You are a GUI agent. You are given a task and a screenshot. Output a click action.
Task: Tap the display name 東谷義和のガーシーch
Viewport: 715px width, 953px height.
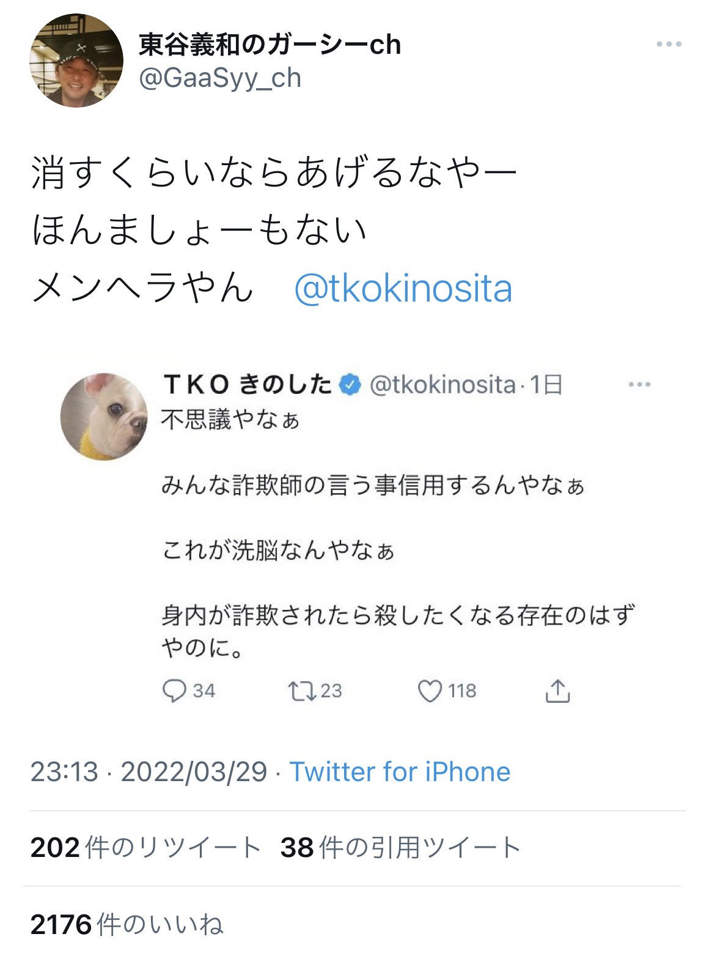point(269,45)
